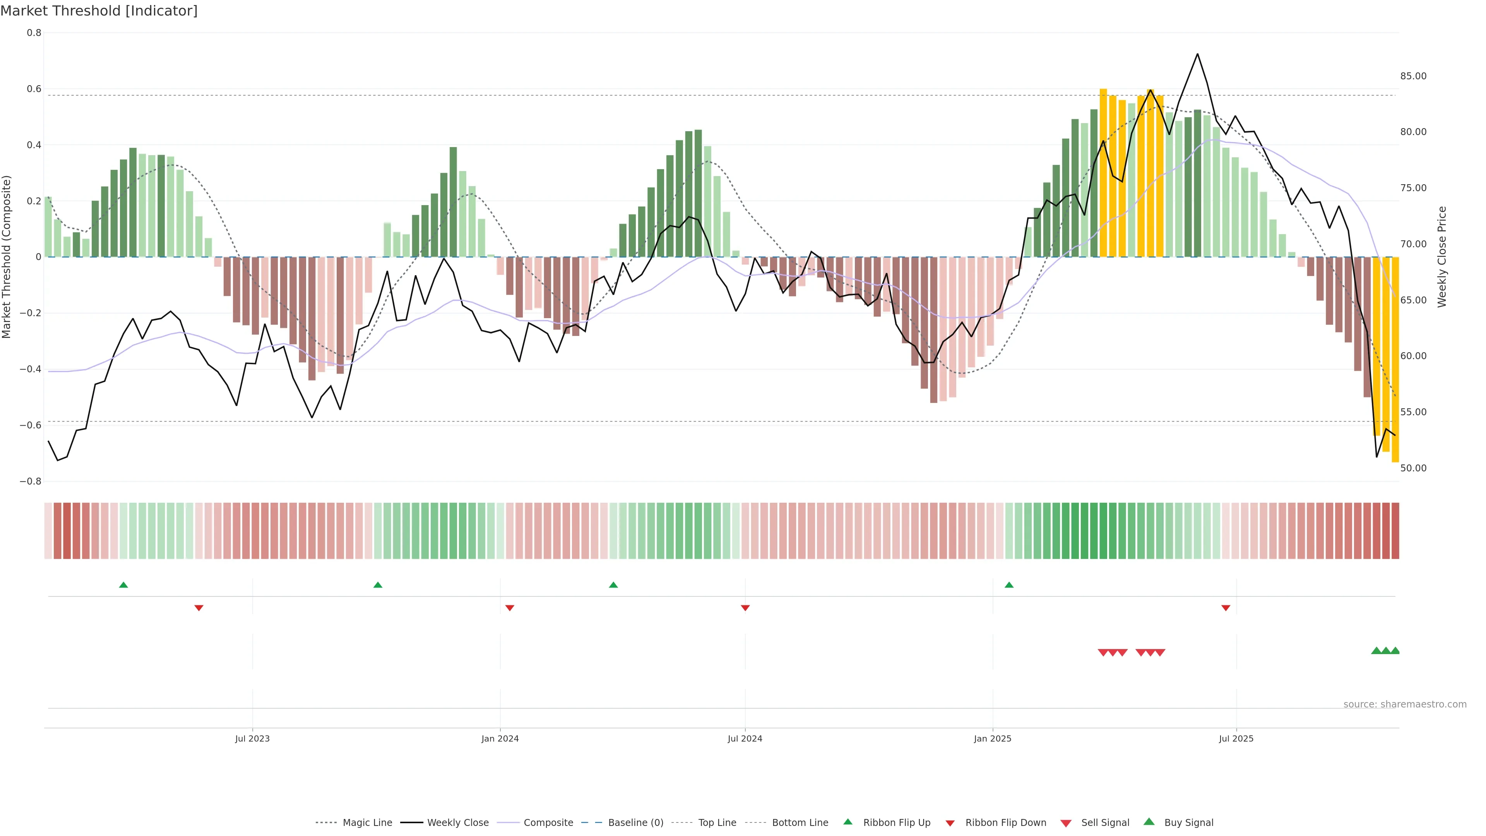The height and width of the screenshot is (836, 1486).
Task: Click the Ribbon Flip Up marker before Jan 2024
Action: point(378,585)
